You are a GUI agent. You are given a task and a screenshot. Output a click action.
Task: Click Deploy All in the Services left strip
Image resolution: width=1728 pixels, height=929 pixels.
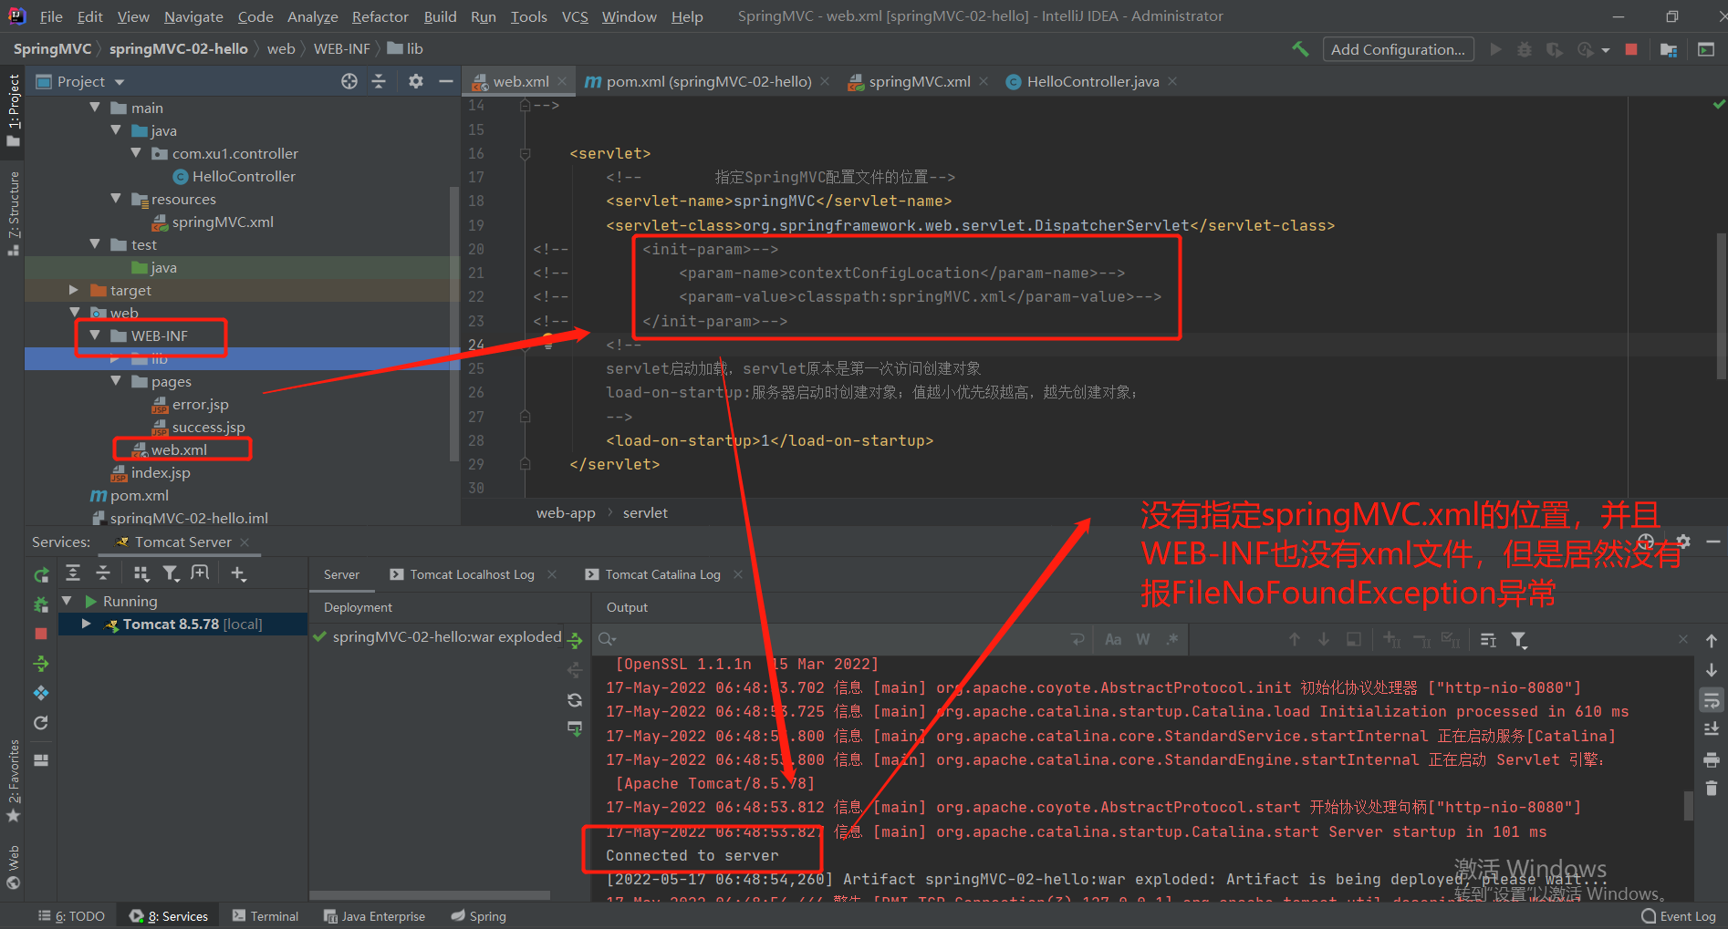coord(41,664)
